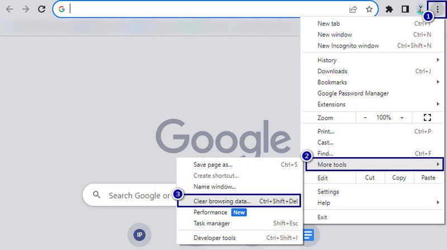Decrease zoom with minus button
Viewport: 447px width, 250px height.
[x=365, y=117]
